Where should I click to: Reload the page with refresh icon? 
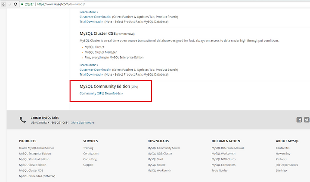(15, 4)
